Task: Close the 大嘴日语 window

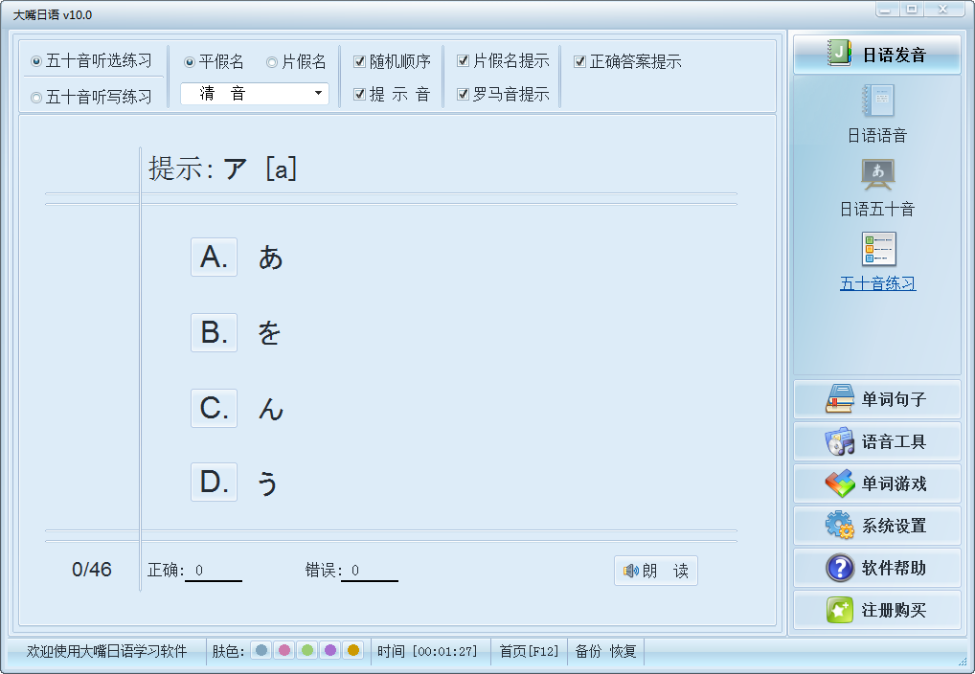Action: (943, 10)
